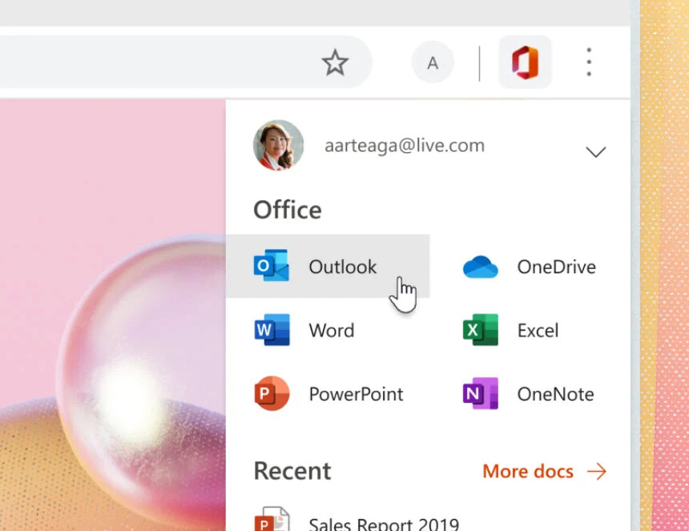Open the PowerPoint app icon

coord(272,394)
